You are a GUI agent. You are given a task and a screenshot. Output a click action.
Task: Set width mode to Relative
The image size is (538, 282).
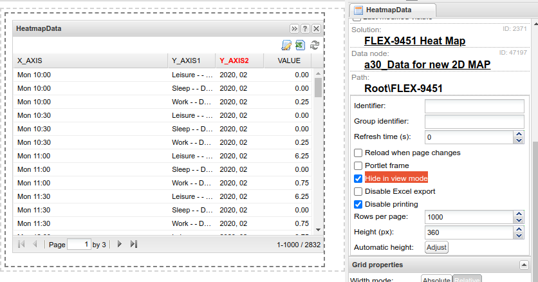tap(467, 279)
